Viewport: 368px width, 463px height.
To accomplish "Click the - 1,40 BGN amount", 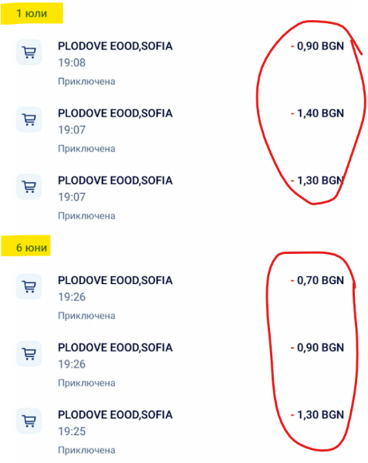I will coord(317,113).
